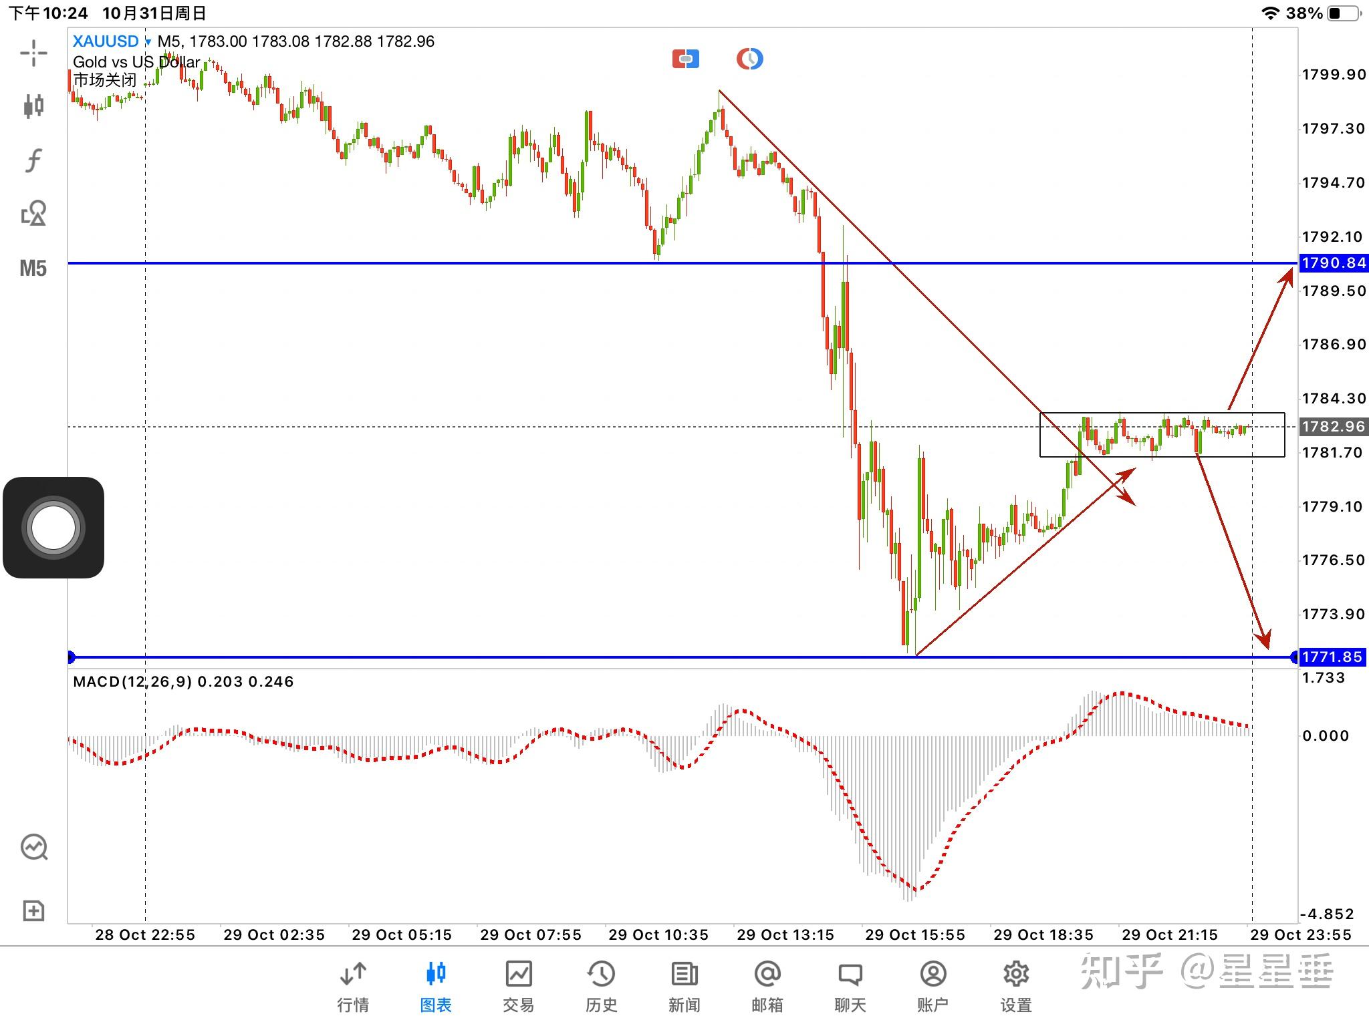Open 交易 trade tab
Viewport: 1369px width, 1026px height.
(519, 987)
